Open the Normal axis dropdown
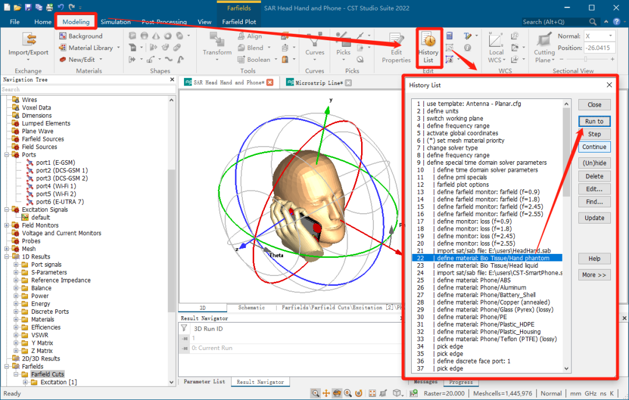Screen dimensions: 629x400 pyautogui.click(x=610, y=36)
